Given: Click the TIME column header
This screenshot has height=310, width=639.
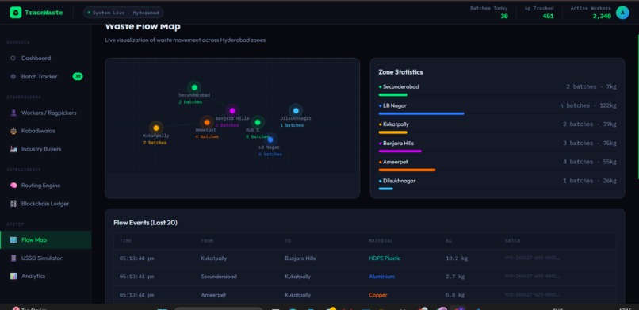Looking at the screenshot, I should pos(125,241).
